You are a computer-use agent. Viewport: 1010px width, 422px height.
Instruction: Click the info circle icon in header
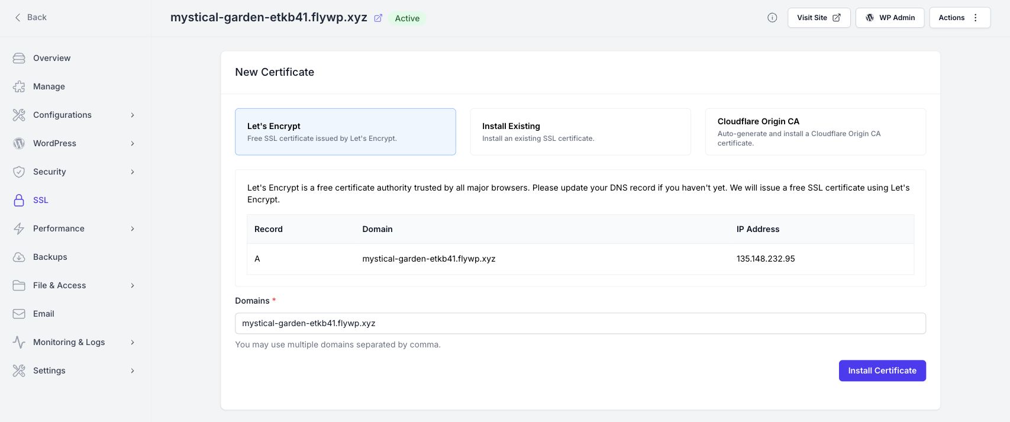[772, 18]
